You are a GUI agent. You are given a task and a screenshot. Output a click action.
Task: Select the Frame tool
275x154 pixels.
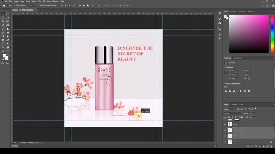8,21
